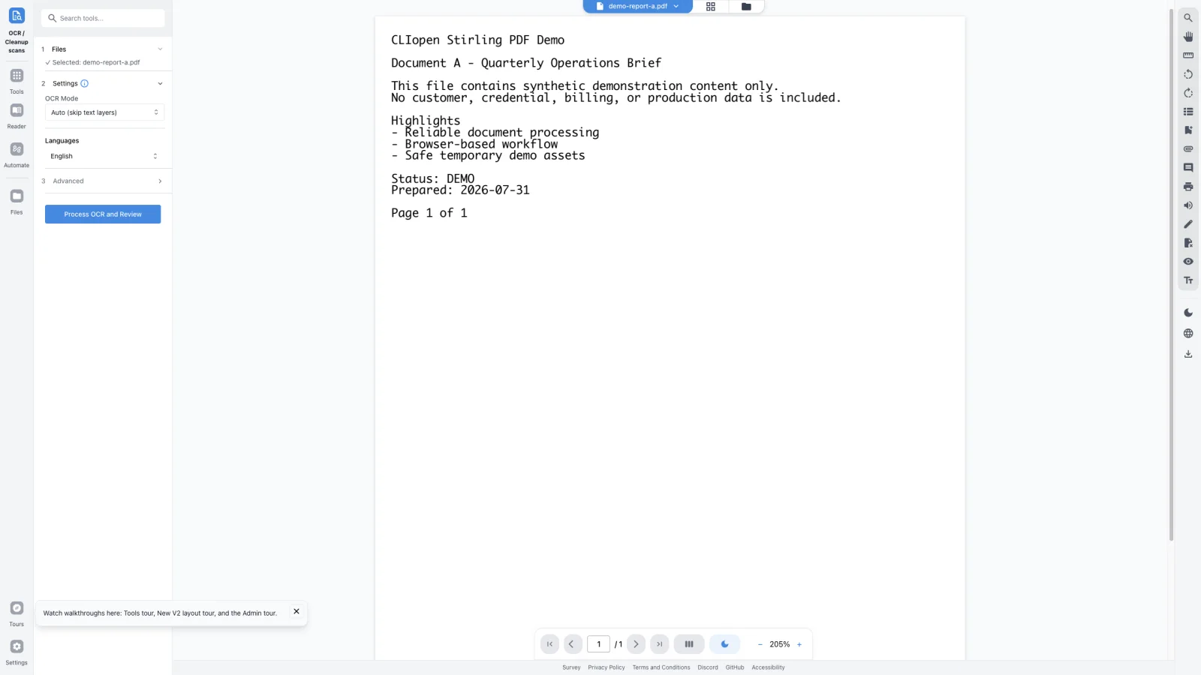Go to the previous page
The height and width of the screenshot is (675, 1201).
pos(572,644)
